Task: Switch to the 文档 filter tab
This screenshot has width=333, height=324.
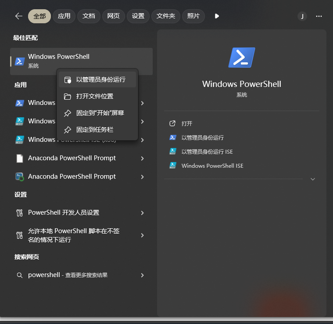Action: click(x=89, y=16)
